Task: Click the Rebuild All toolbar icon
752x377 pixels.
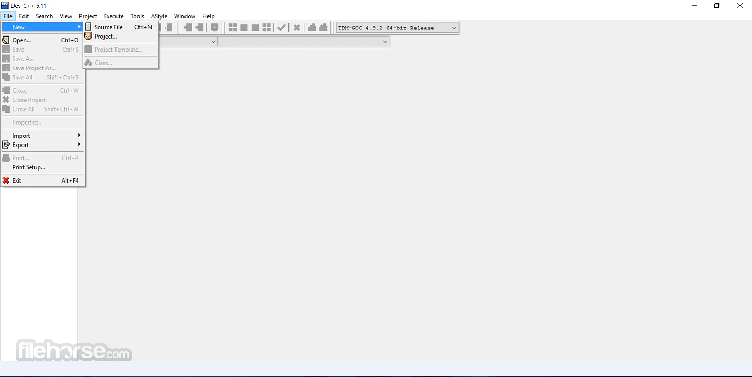Action: pos(267,28)
